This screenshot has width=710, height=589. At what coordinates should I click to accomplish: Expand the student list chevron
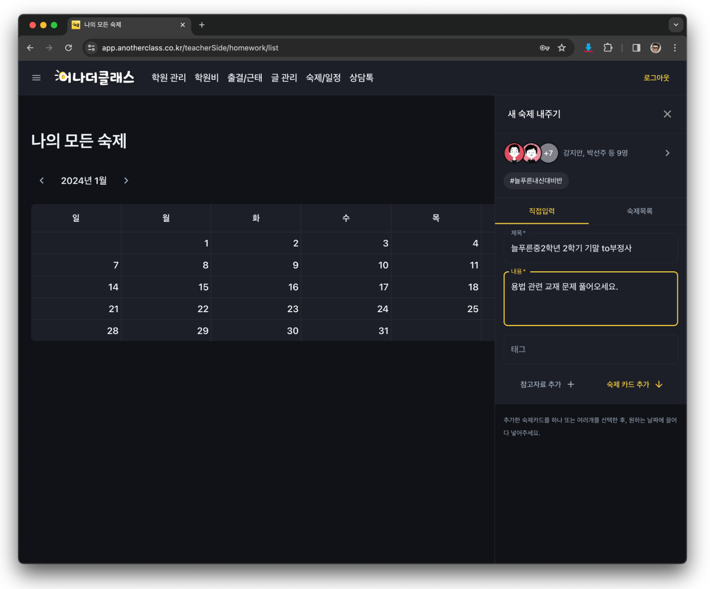(668, 153)
